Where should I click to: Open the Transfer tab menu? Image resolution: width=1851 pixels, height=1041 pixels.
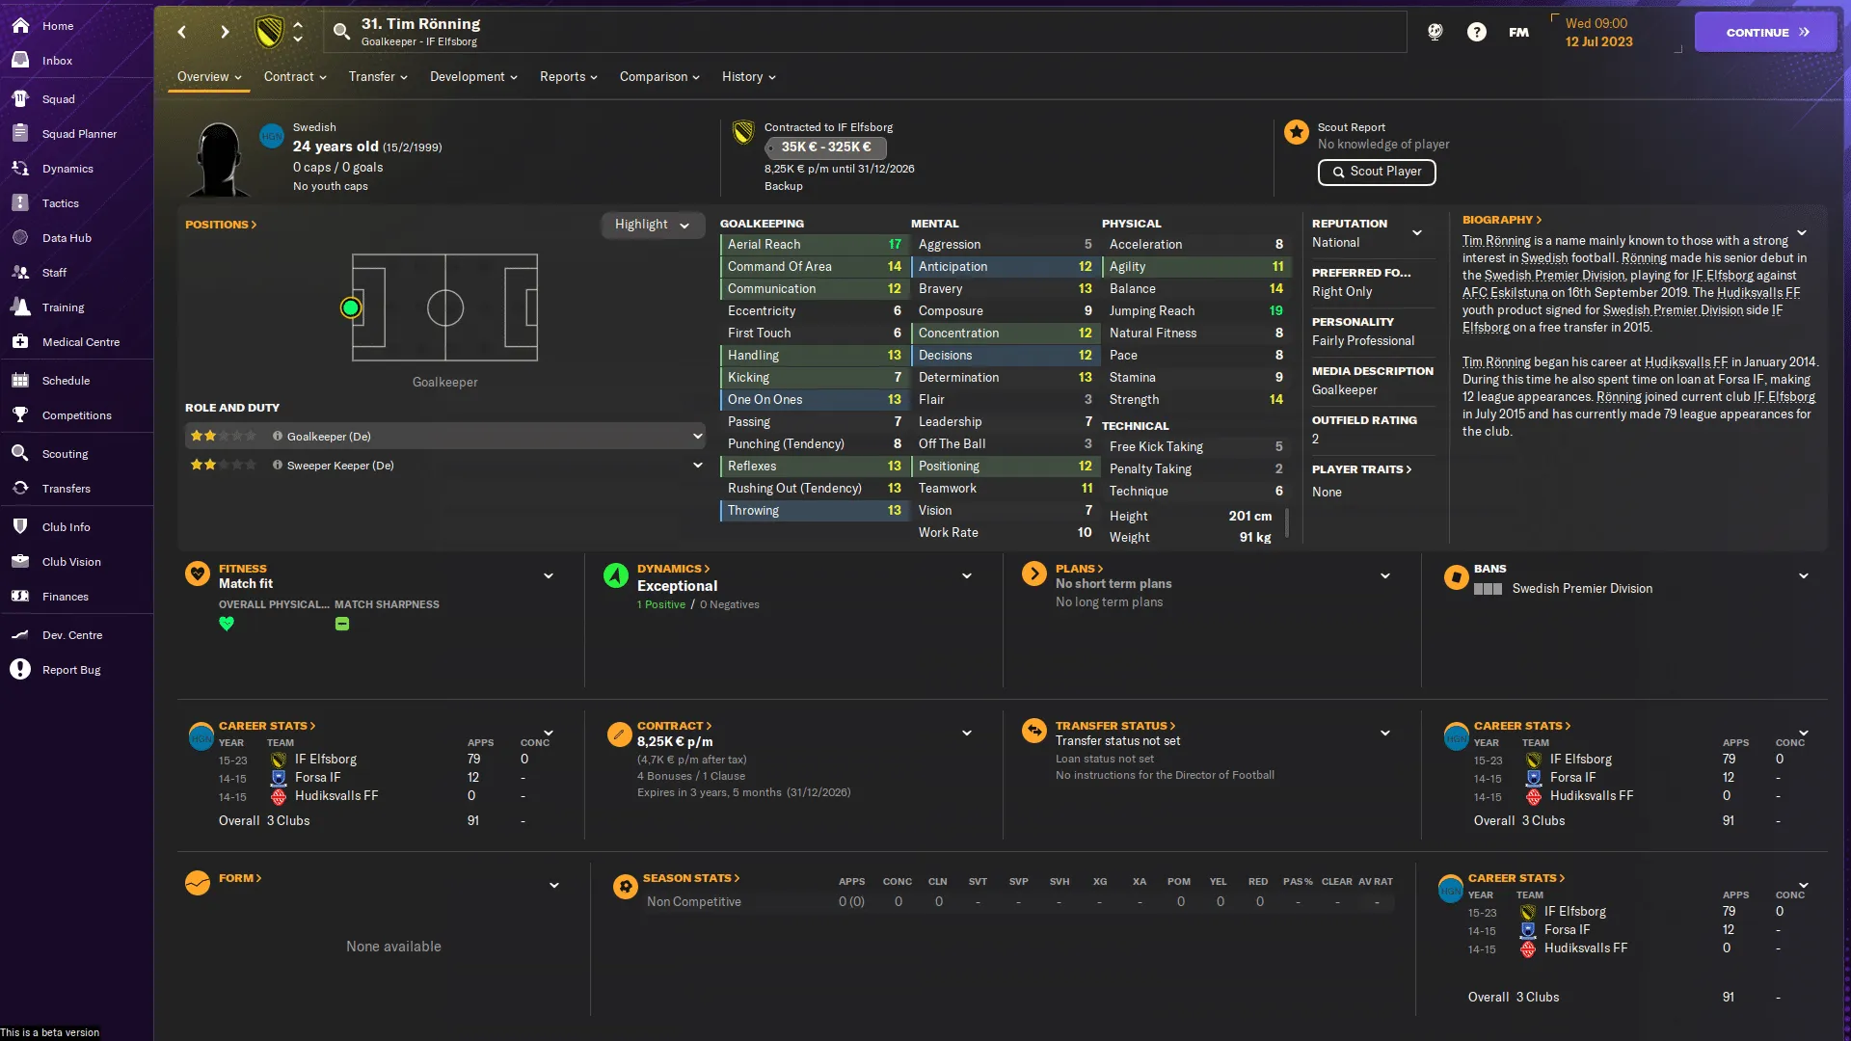[x=378, y=77]
